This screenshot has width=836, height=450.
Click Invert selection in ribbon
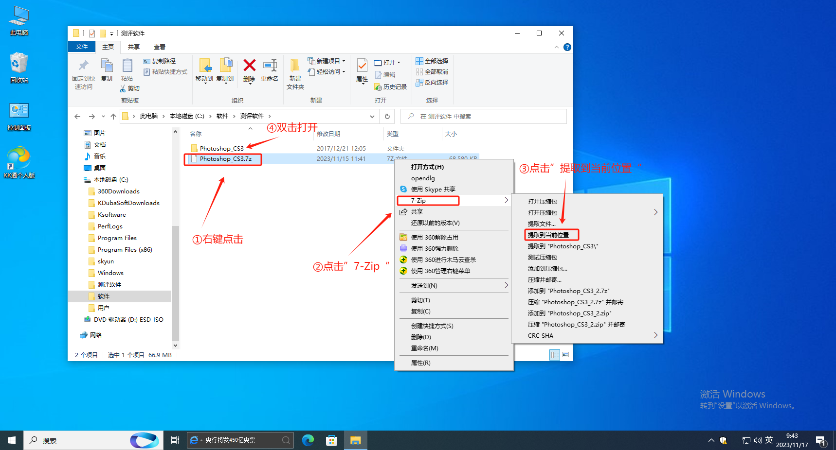432,83
